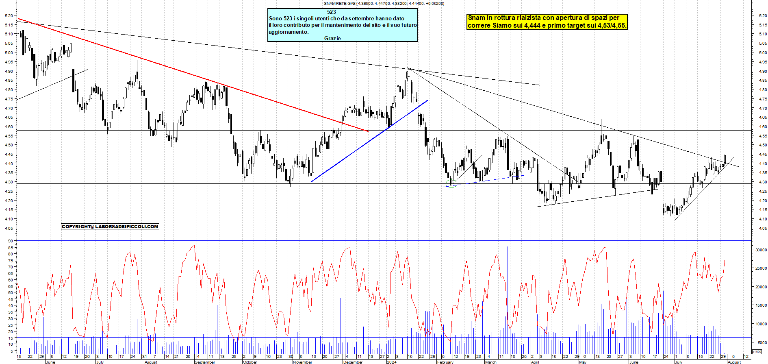Click the '2024' year label on the time axis

coord(392,362)
